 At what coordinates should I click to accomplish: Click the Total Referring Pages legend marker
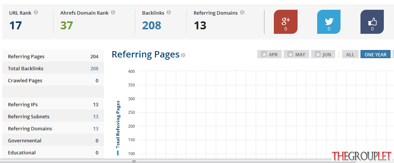118,153
